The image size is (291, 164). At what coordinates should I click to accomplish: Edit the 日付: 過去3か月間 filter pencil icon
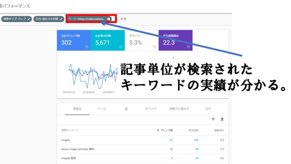point(61,19)
